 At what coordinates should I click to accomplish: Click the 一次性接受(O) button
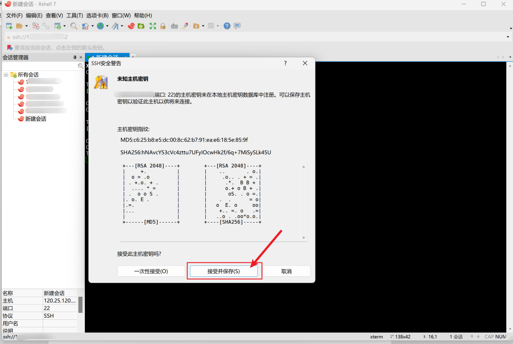pos(151,271)
